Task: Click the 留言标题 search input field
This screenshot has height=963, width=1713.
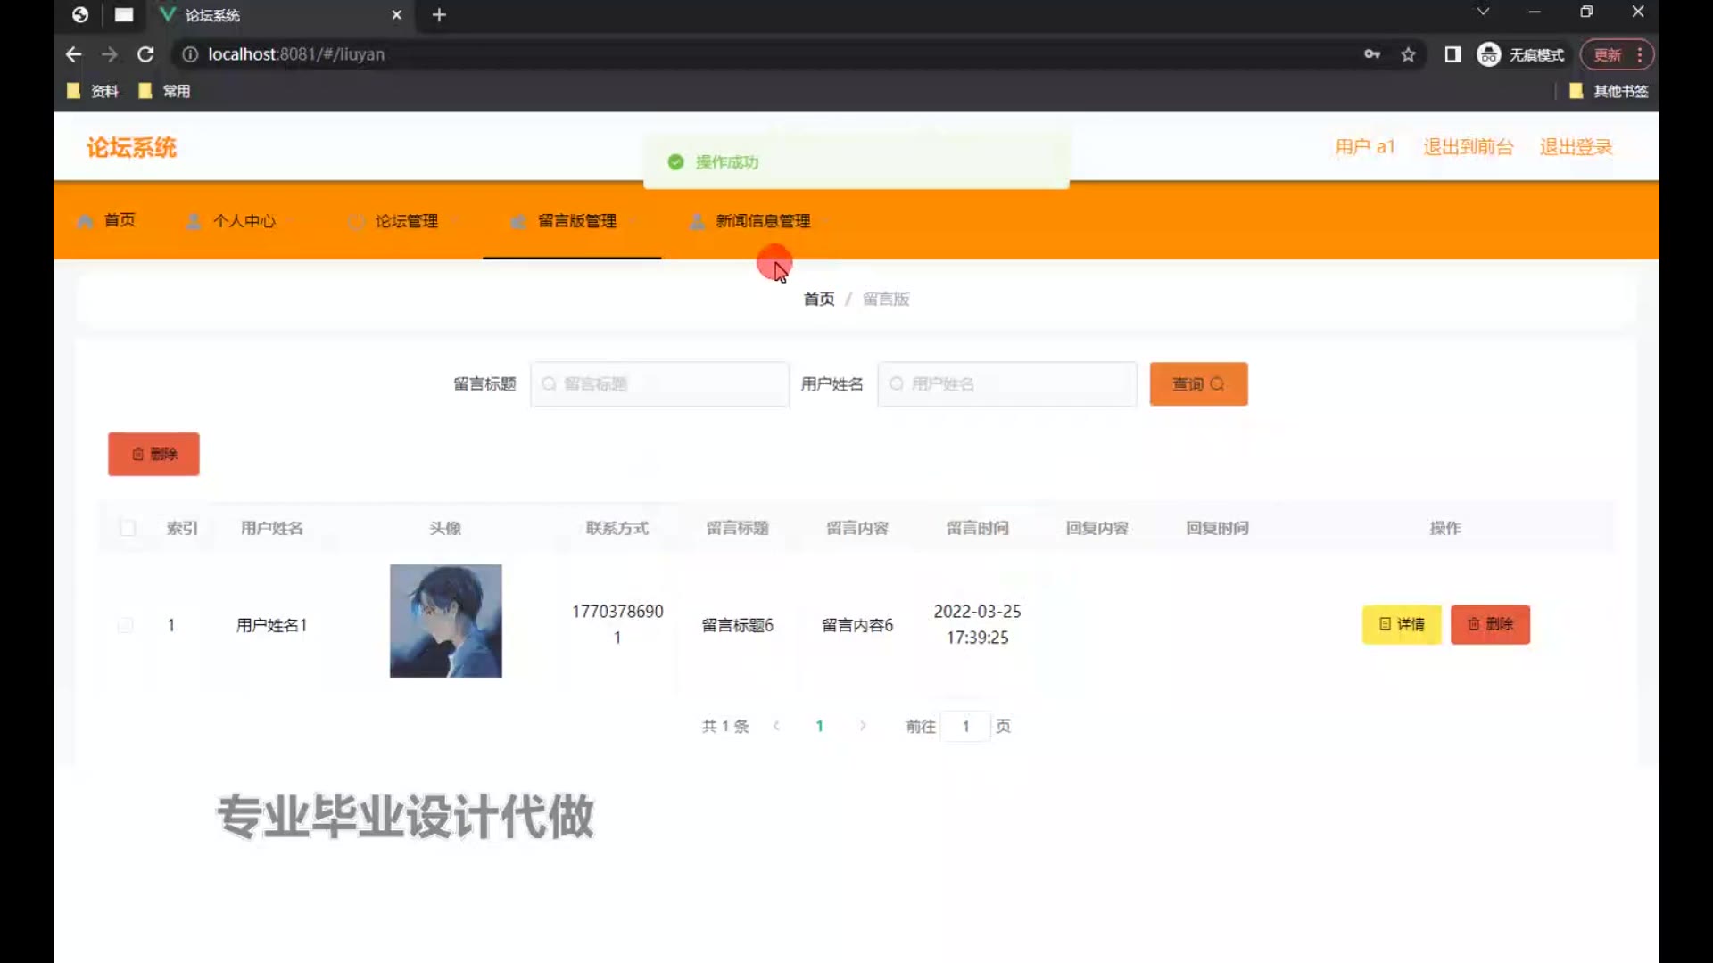Action: (x=660, y=384)
